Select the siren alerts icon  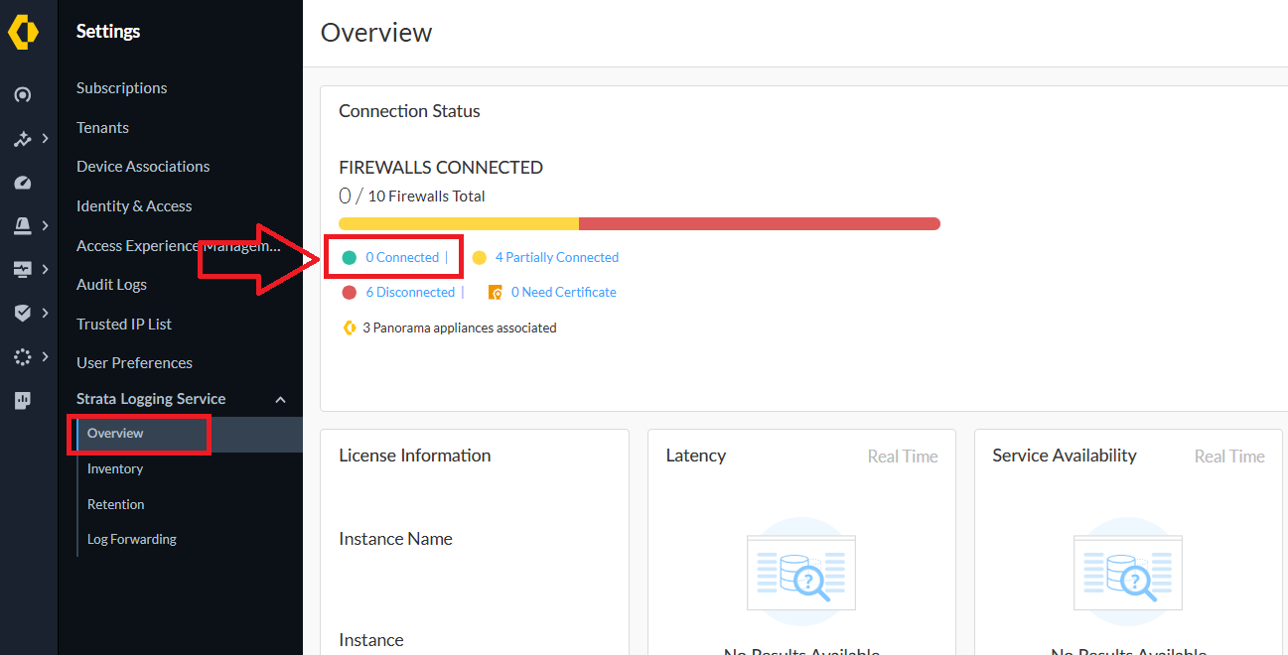point(23,226)
